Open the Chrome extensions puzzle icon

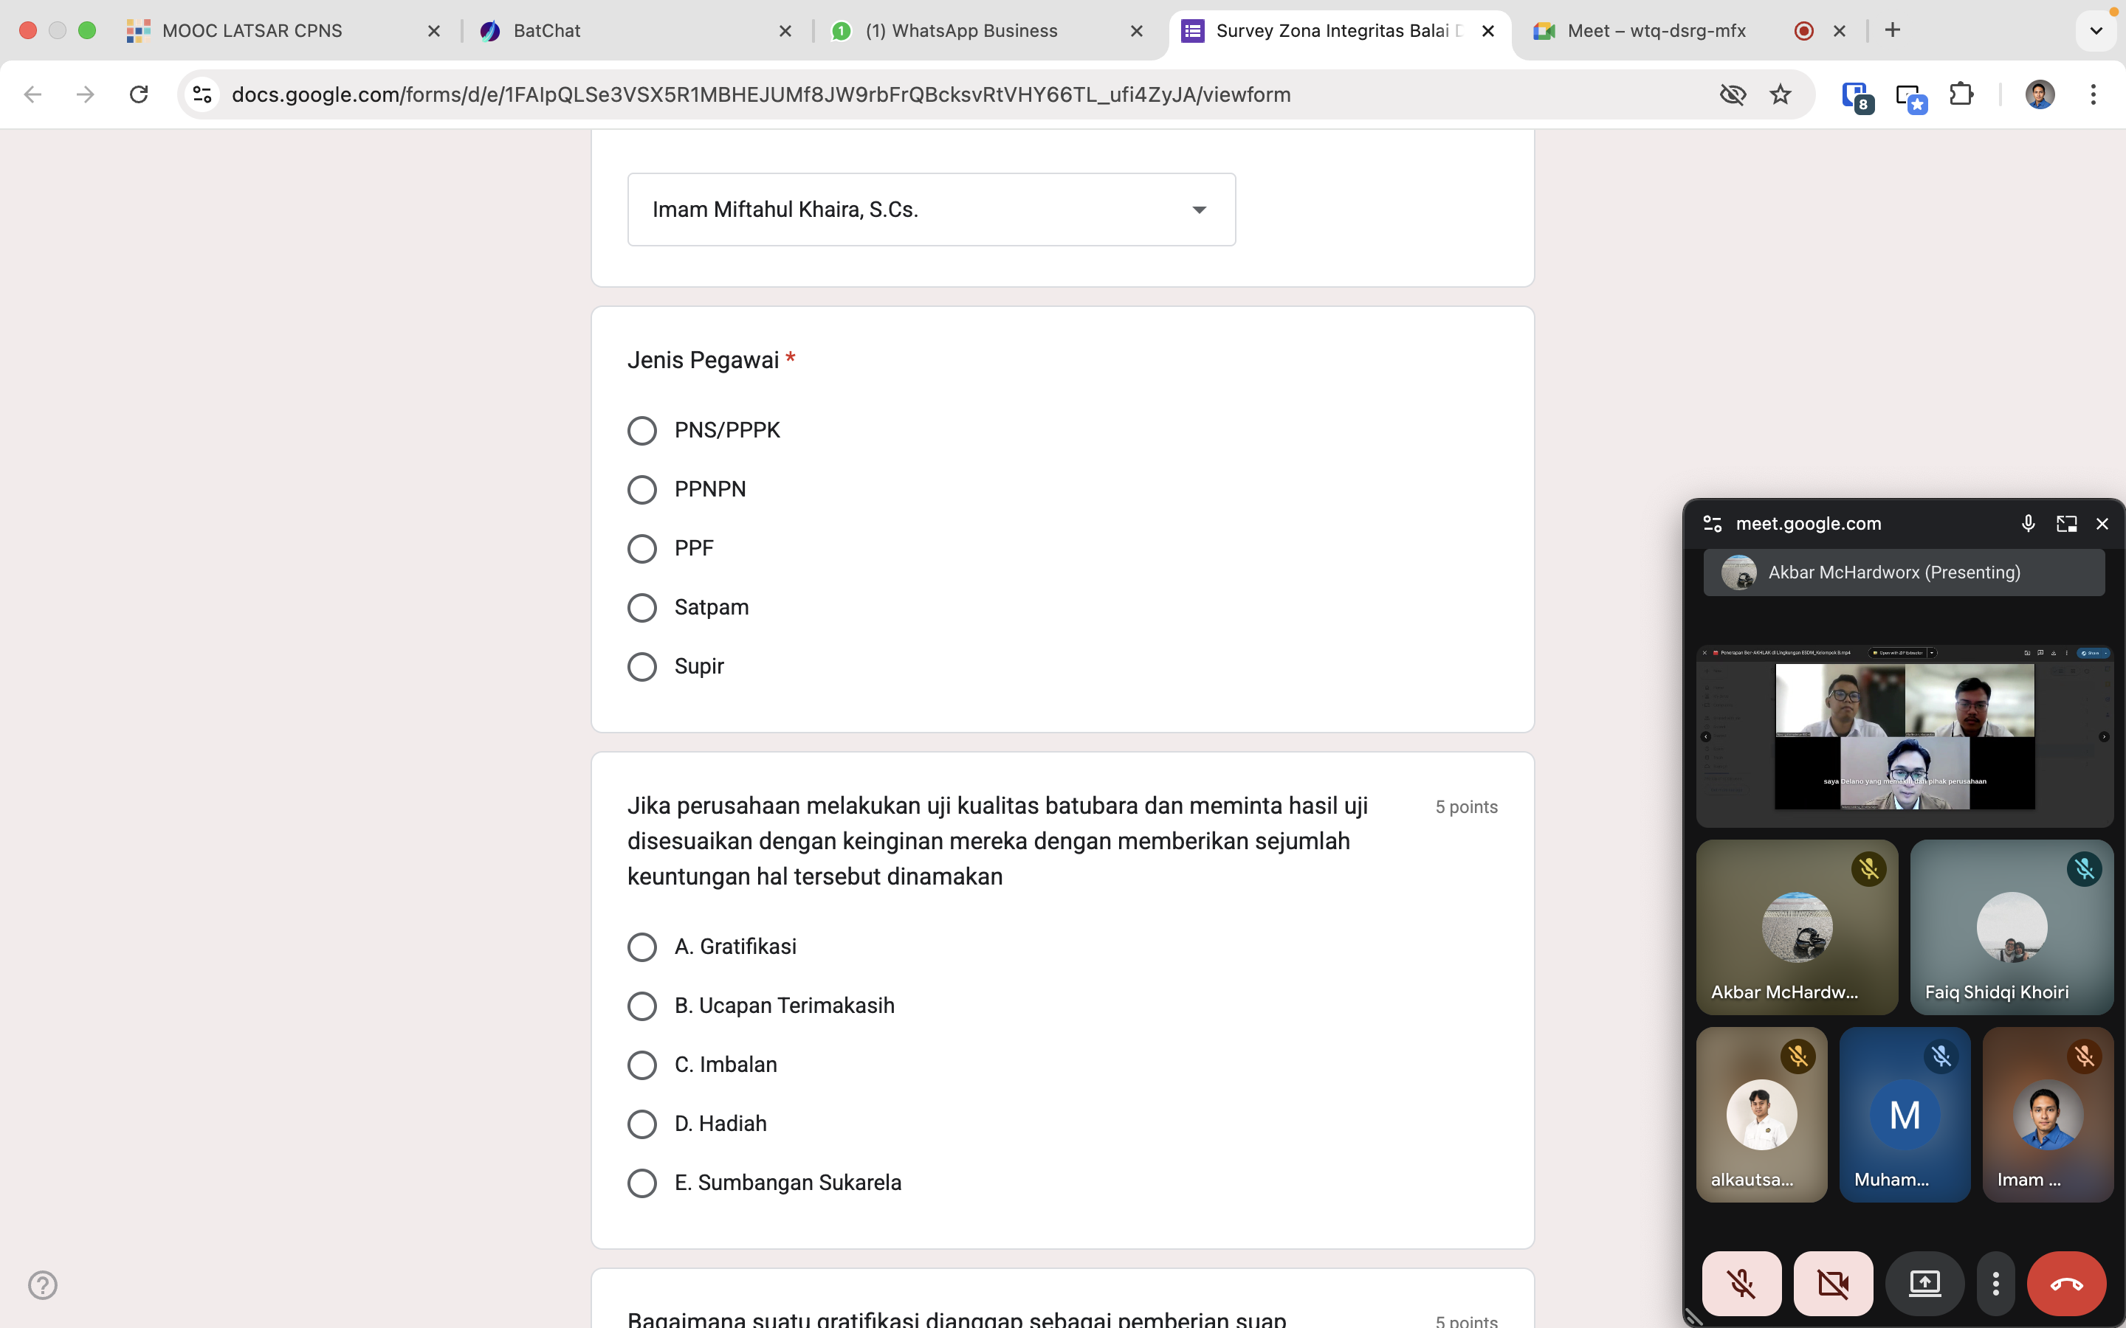pos(1961,94)
